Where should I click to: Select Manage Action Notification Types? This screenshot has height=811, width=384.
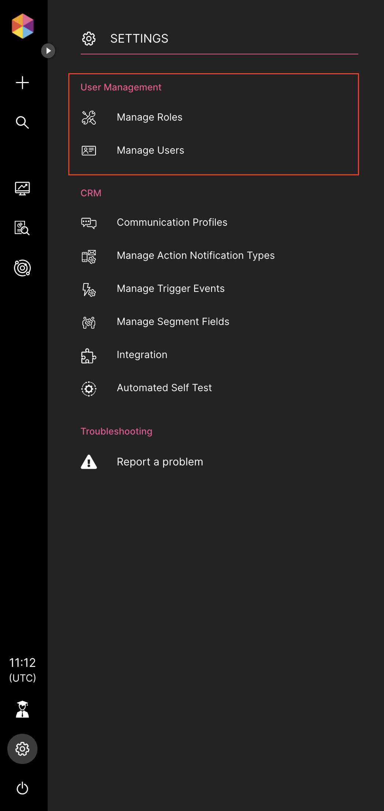pyautogui.click(x=196, y=256)
